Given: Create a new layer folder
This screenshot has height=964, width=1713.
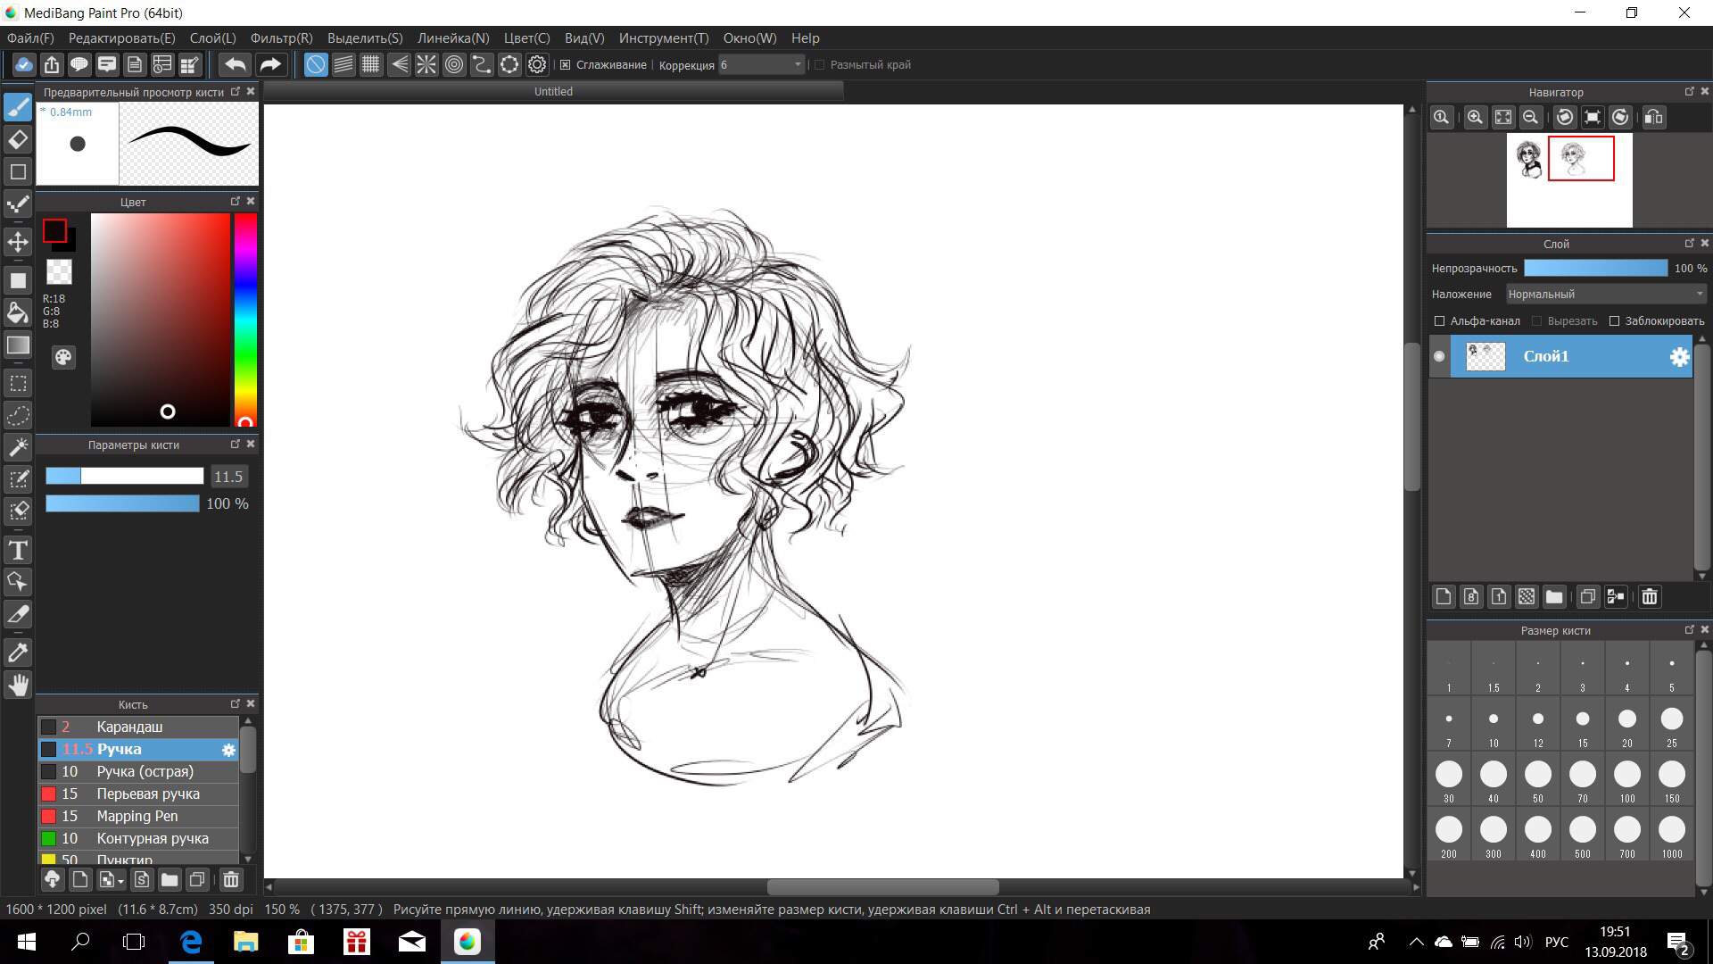Looking at the screenshot, I should (1554, 597).
